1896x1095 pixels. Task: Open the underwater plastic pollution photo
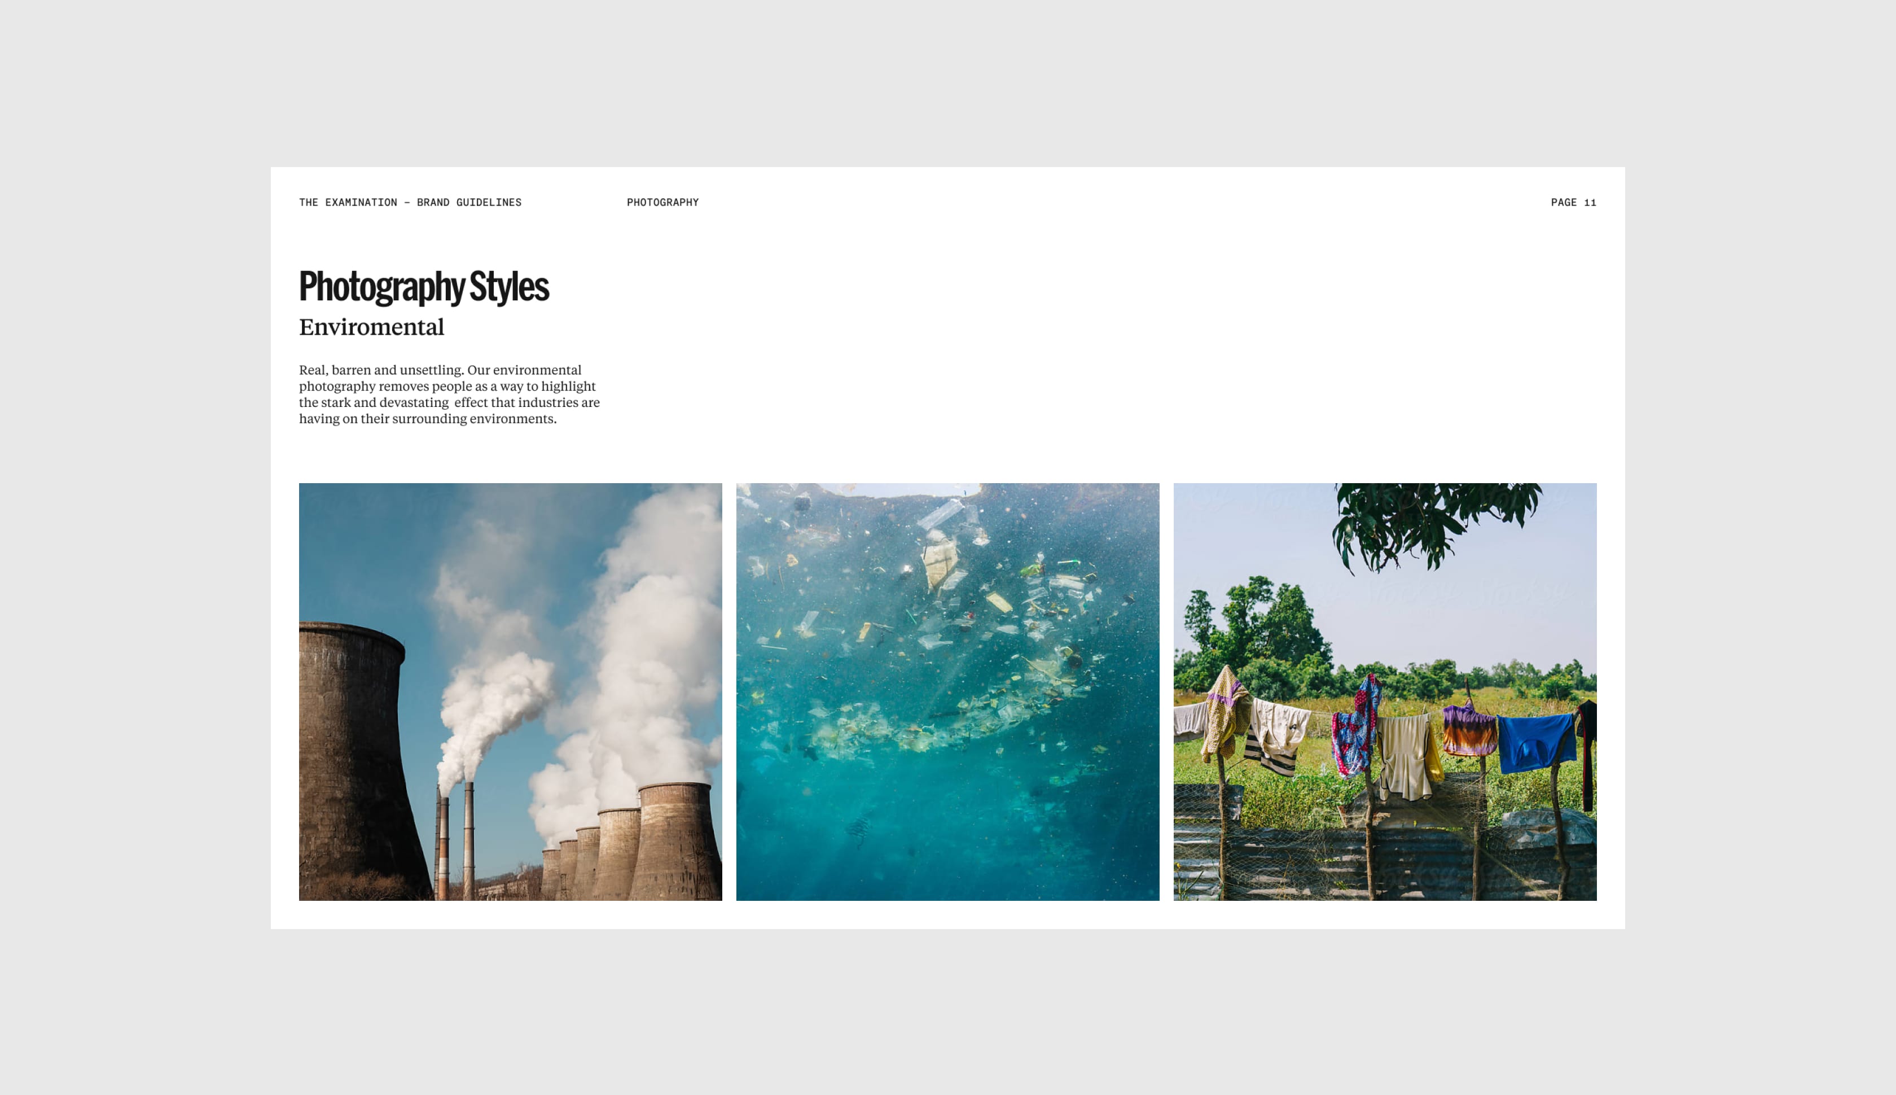pyautogui.click(x=947, y=692)
